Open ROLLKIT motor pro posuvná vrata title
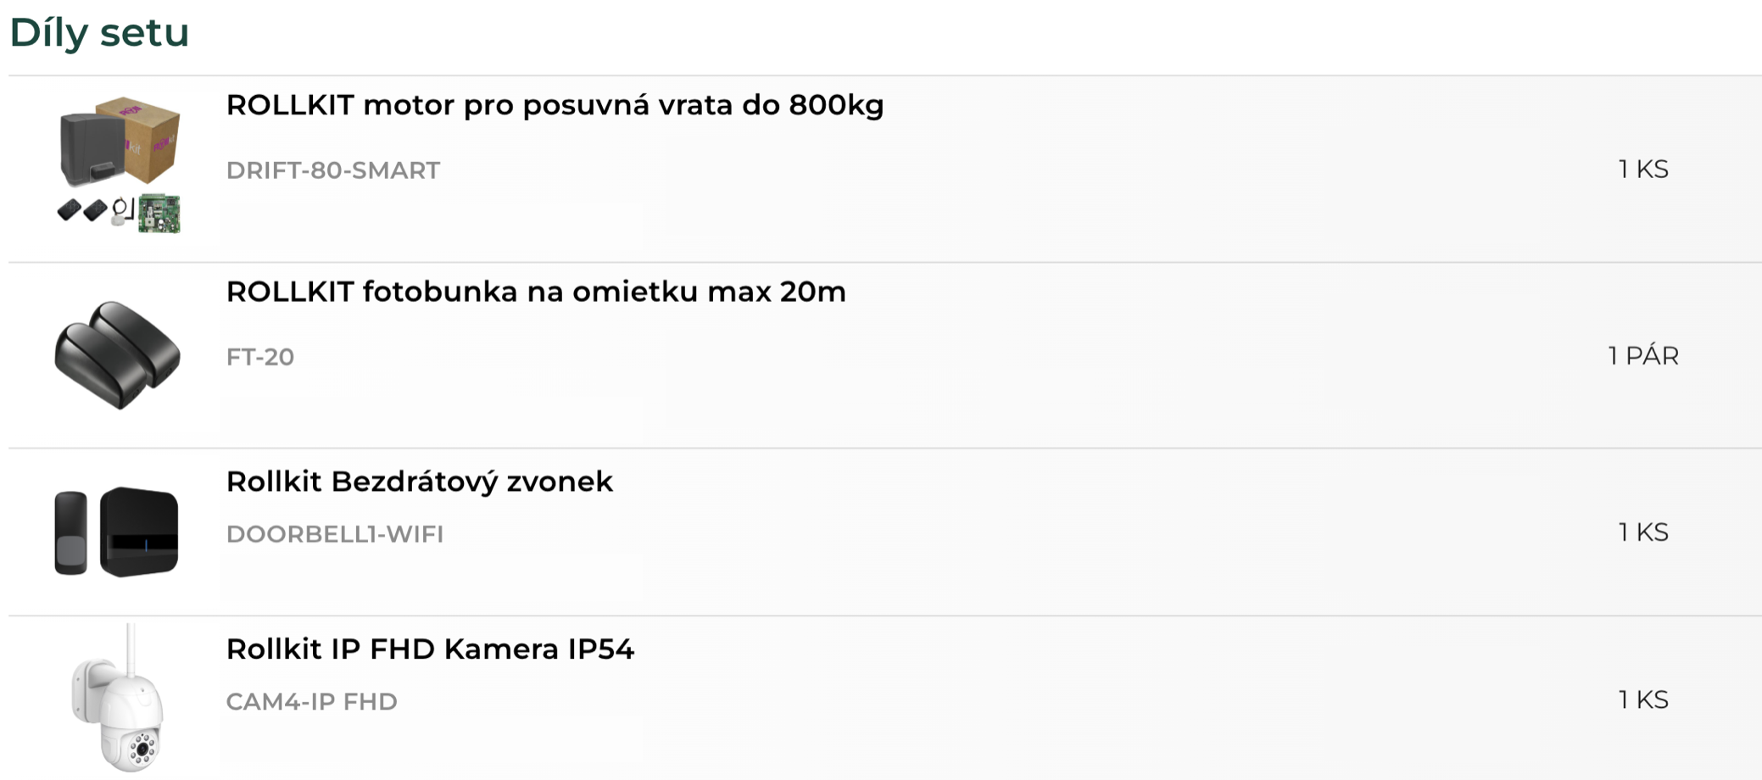The height and width of the screenshot is (780, 1762). (x=555, y=105)
